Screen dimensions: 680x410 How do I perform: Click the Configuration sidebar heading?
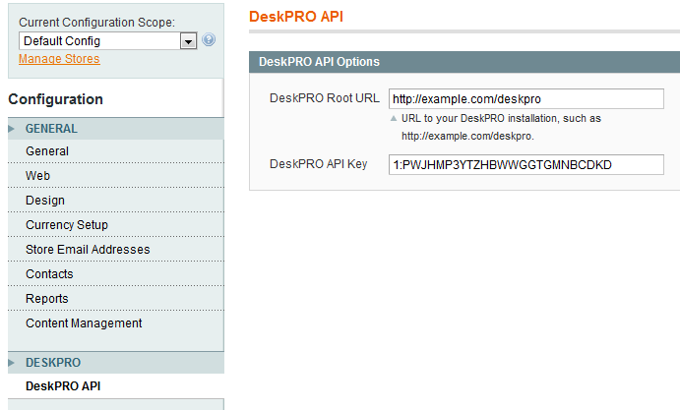(55, 99)
